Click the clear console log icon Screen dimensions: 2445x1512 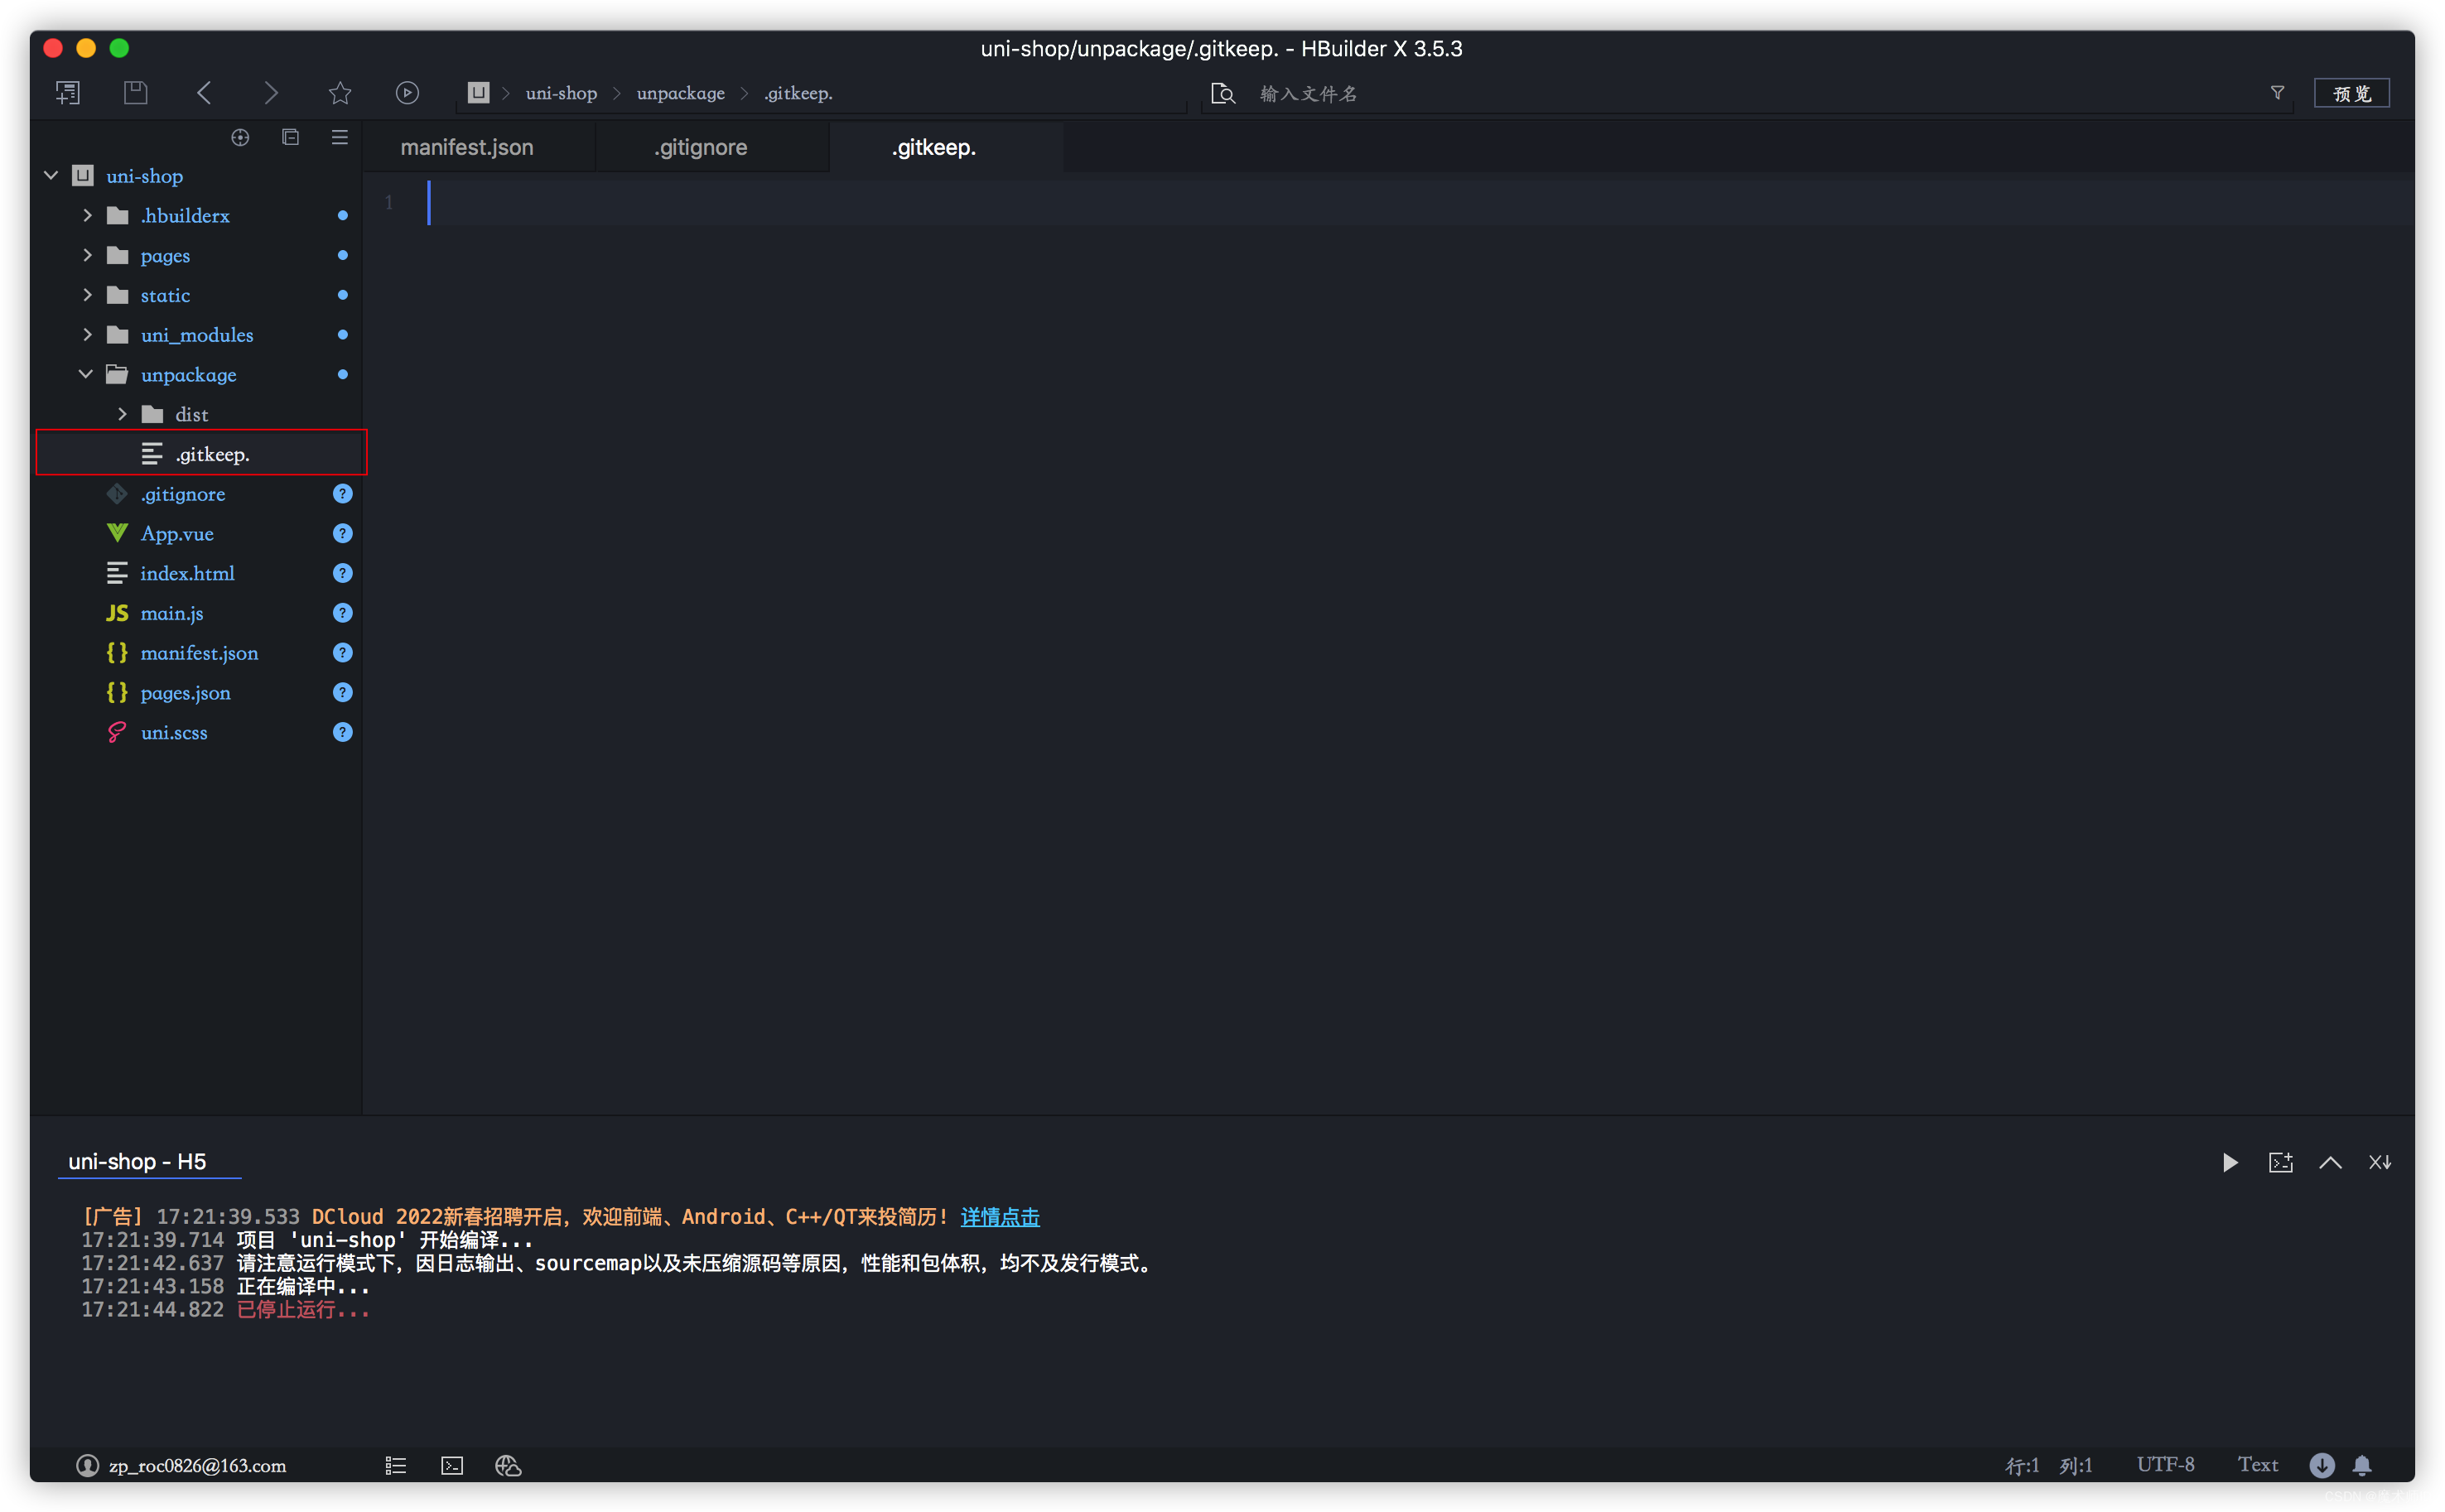pos(2380,1162)
